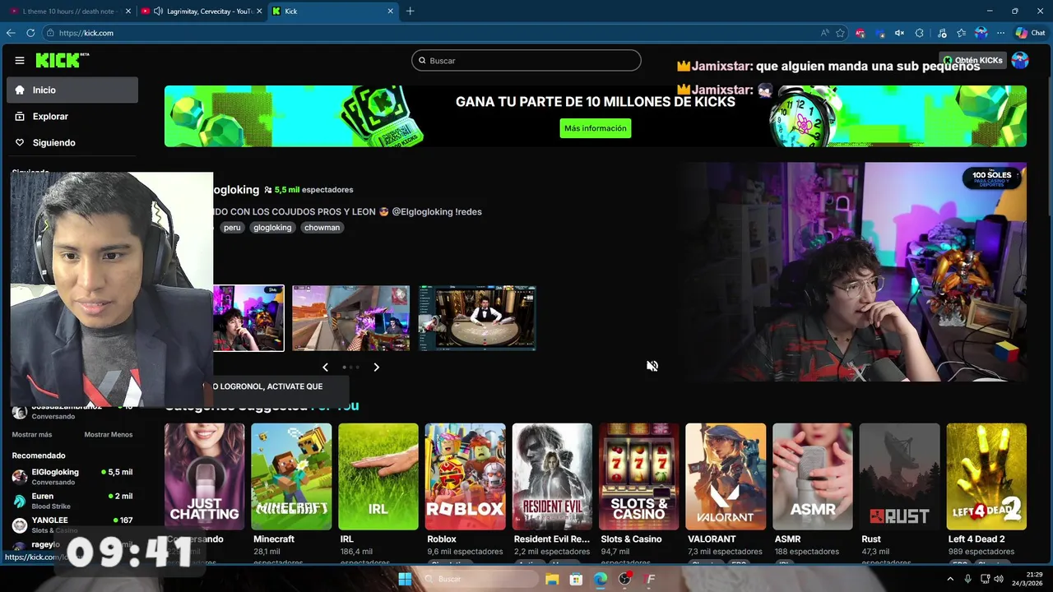Screen dimensions: 1053x592
Task: Go to previous featured stream arrow
Action: [x=325, y=368]
